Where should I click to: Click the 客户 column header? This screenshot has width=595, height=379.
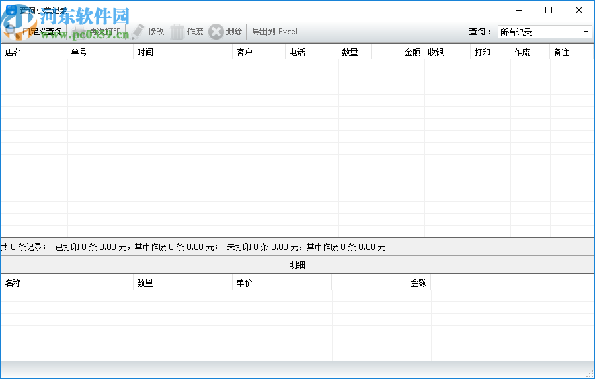259,52
